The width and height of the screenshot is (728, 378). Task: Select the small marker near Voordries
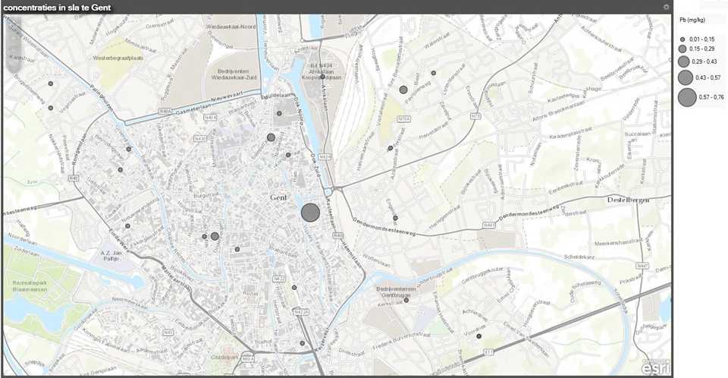pyautogui.click(x=479, y=336)
